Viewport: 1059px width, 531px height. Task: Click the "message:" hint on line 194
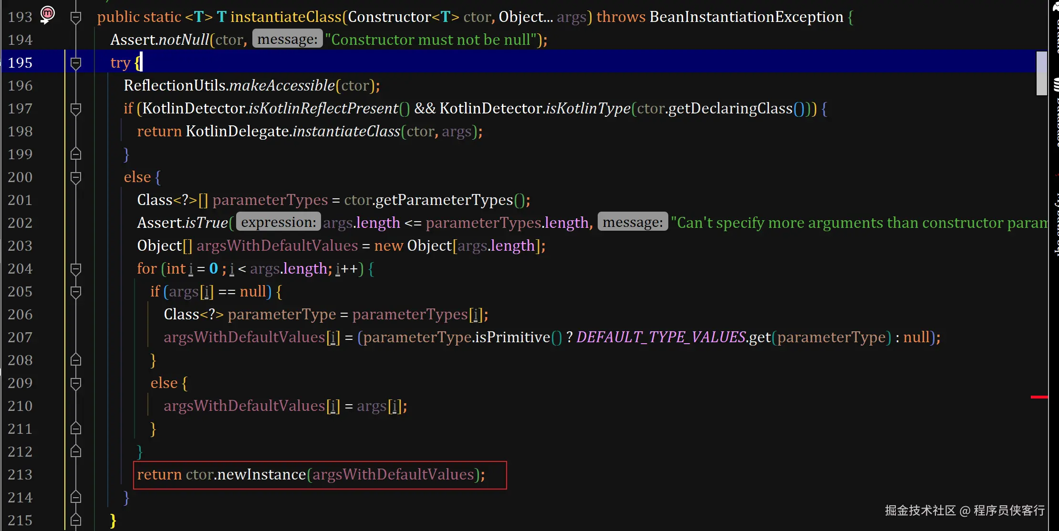(287, 39)
